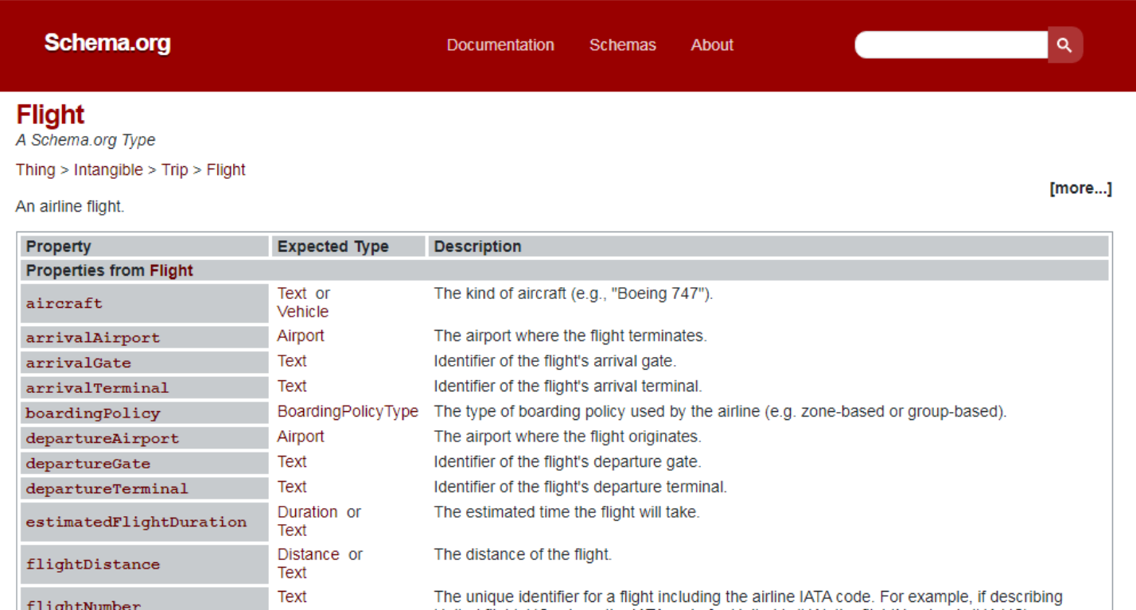Open the About menu item
Viewport: 1136px width, 610px height.
point(712,45)
